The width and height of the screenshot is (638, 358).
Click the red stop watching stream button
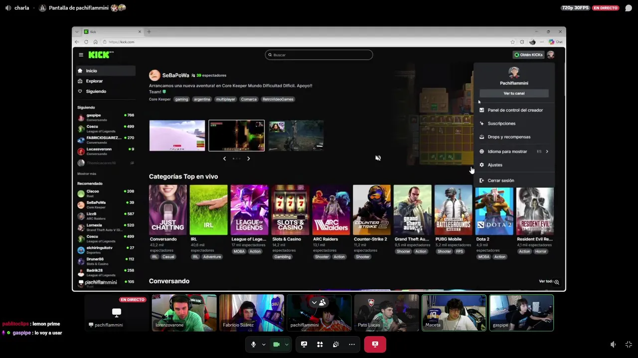pyautogui.click(x=375, y=344)
